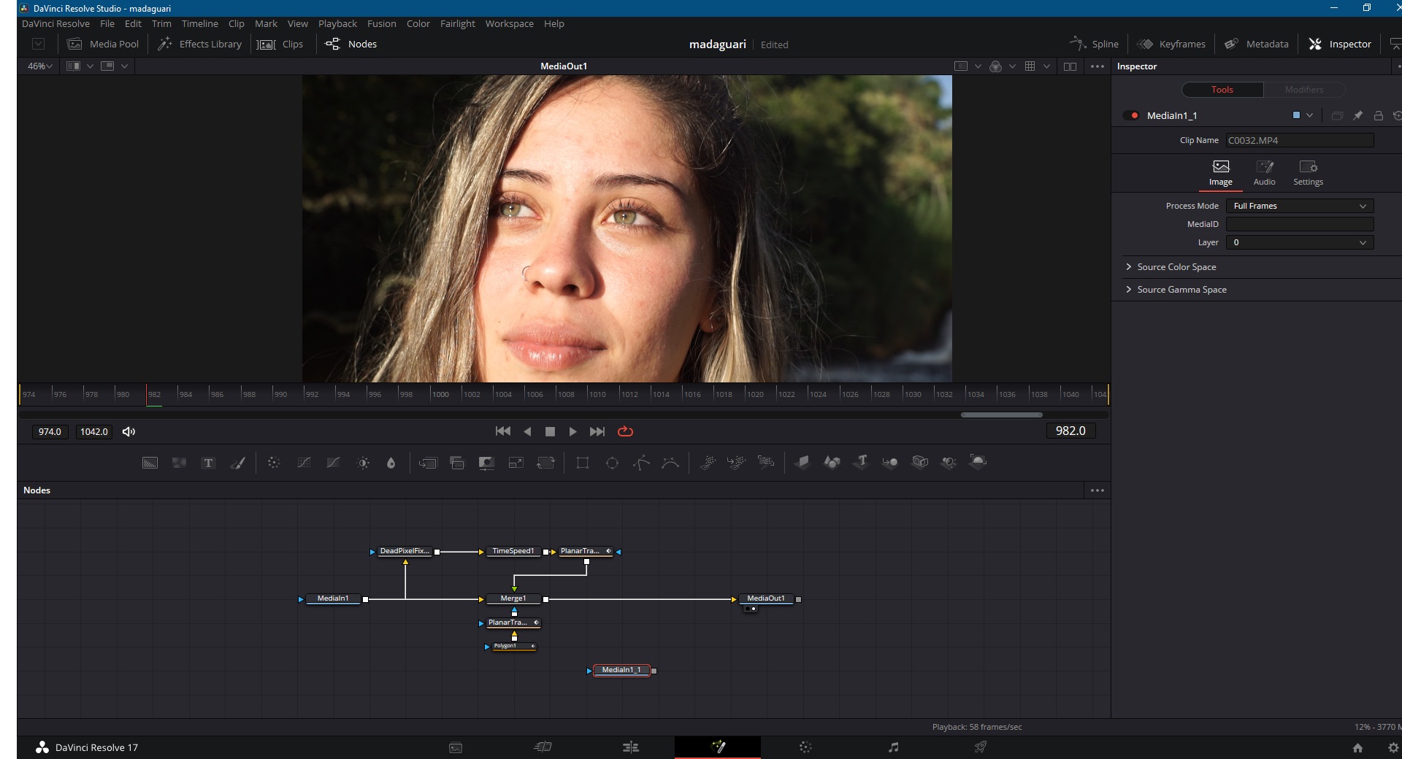Screen dimensions: 1402x759
Task: Mute audio with speaker icon
Action: [x=129, y=431]
